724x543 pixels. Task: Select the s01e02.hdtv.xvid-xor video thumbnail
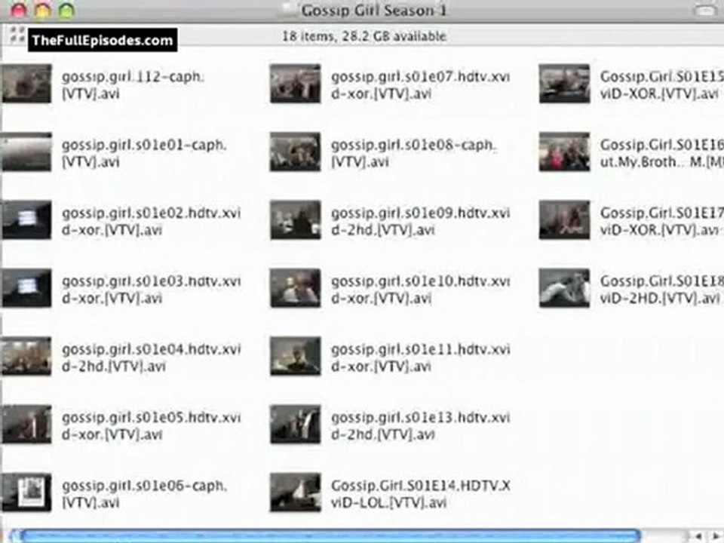(26, 219)
